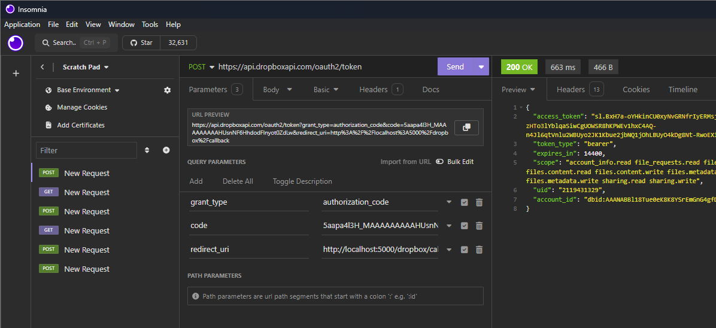Screen dimensions: 716x328
Task: Click the plus icon in left sidebar
Action: (16, 73)
